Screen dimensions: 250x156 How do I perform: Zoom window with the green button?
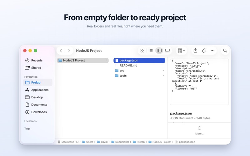click(x=36, y=51)
